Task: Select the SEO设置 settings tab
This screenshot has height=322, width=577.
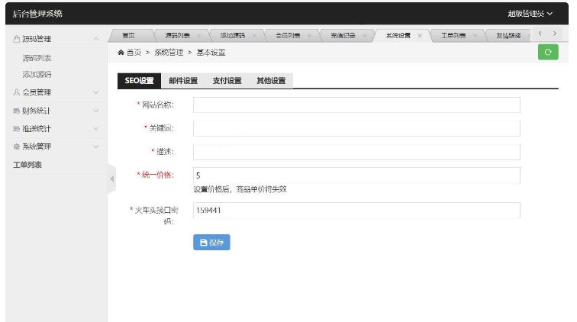Action: (139, 81)
